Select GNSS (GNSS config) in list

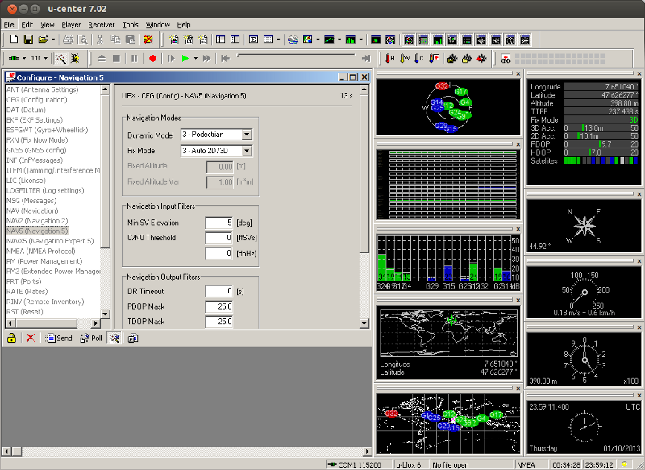click(36, 150)
